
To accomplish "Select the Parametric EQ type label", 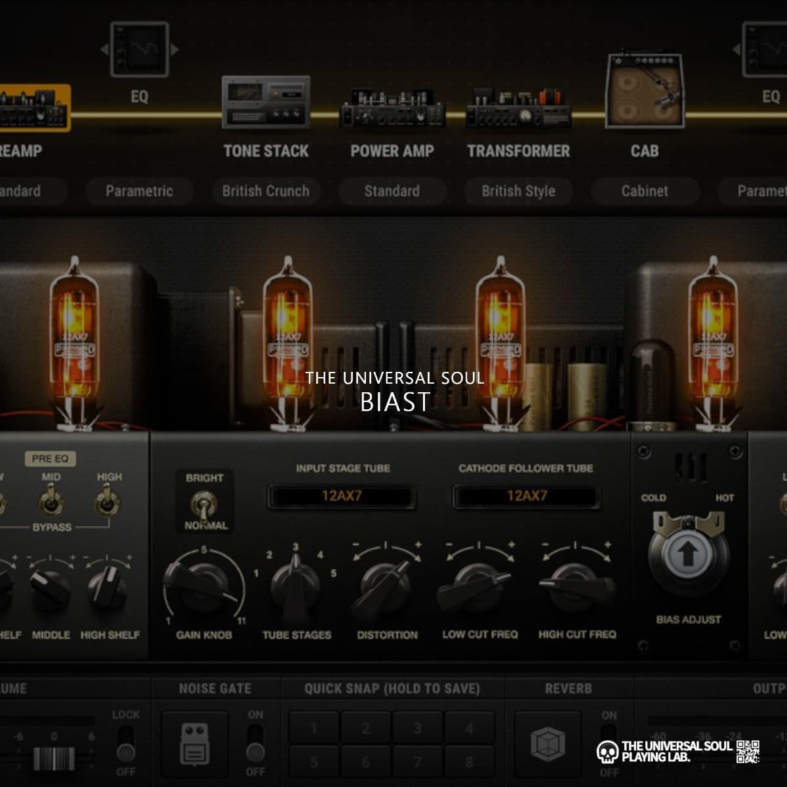I will click(139, 191).
